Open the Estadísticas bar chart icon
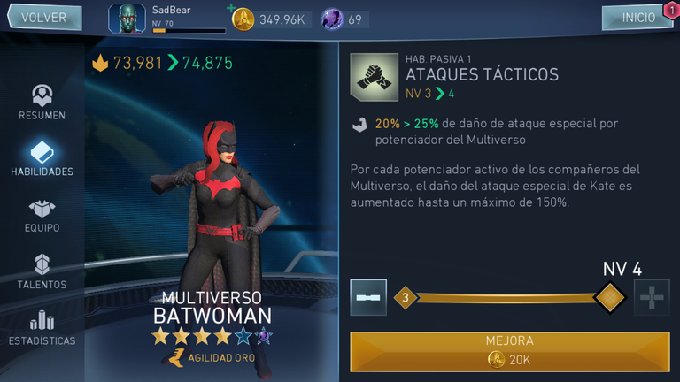 point(42,320)
